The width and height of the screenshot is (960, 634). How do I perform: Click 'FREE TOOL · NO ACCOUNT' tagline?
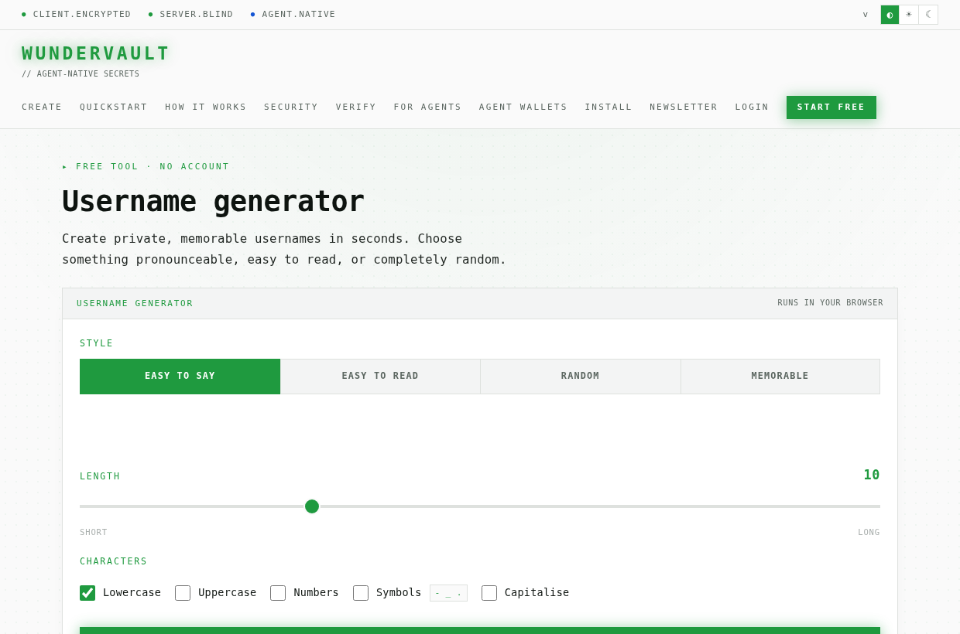tap(153, 167)
